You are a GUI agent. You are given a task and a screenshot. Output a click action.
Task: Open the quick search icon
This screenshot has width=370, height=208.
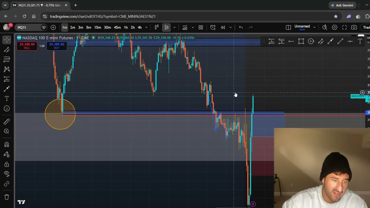[x=325, y=27]
